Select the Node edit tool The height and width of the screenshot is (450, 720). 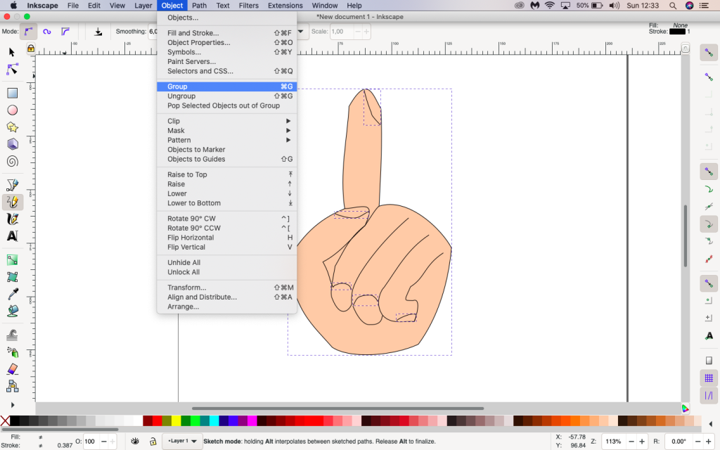tap(13, 70)
